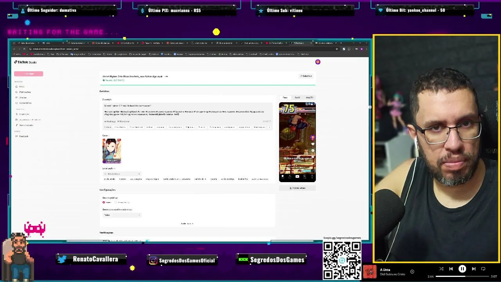Image resolution: width=501 pixels, height=282 pixels.
Task: Click the album art thumbnail
Action: pyautogui.click(x=370, y=272)
